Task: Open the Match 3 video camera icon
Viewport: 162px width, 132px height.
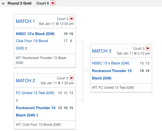Action: click(148, 48)
